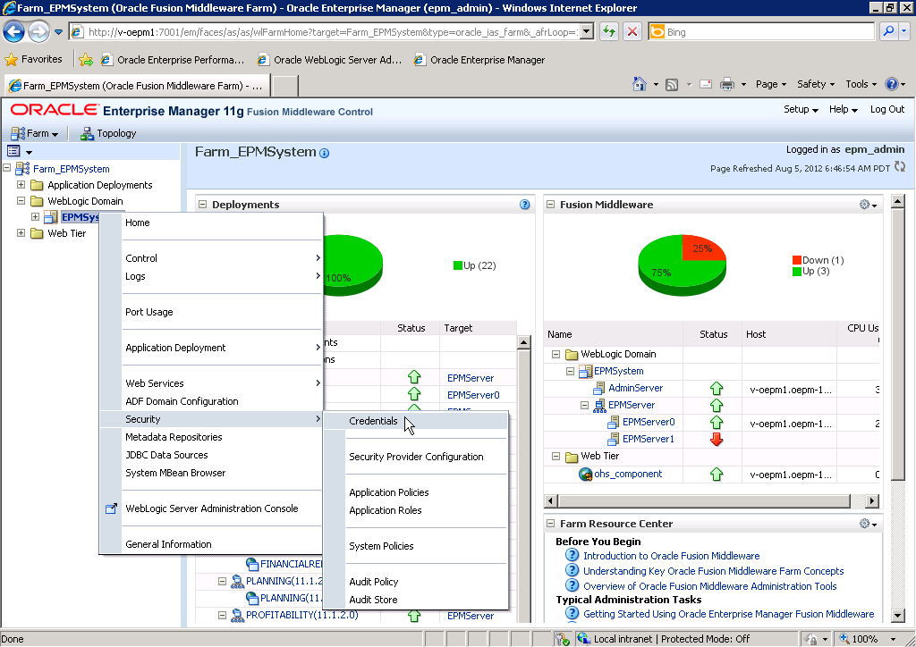Image resolution: width=916 pixels, height=647 pixels.
Task: Open the Fusion Middleware panel gear icon
Action: pos(863,204)
